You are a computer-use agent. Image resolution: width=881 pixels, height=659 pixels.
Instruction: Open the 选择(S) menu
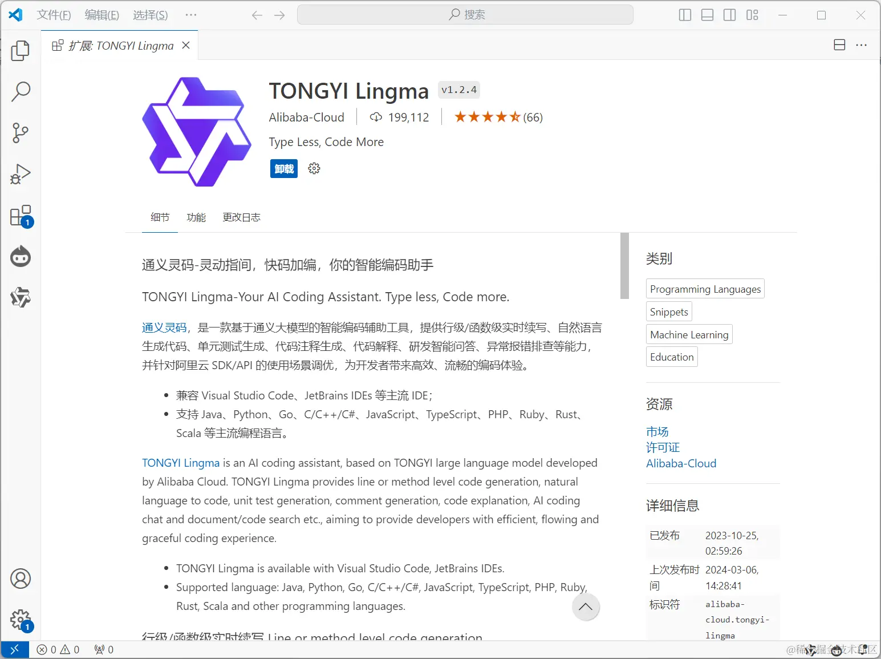[151, 15]
